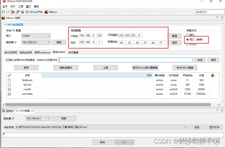225x148 pixels.
Task: Click the 烧写 burn button
Action: point(26,68)
